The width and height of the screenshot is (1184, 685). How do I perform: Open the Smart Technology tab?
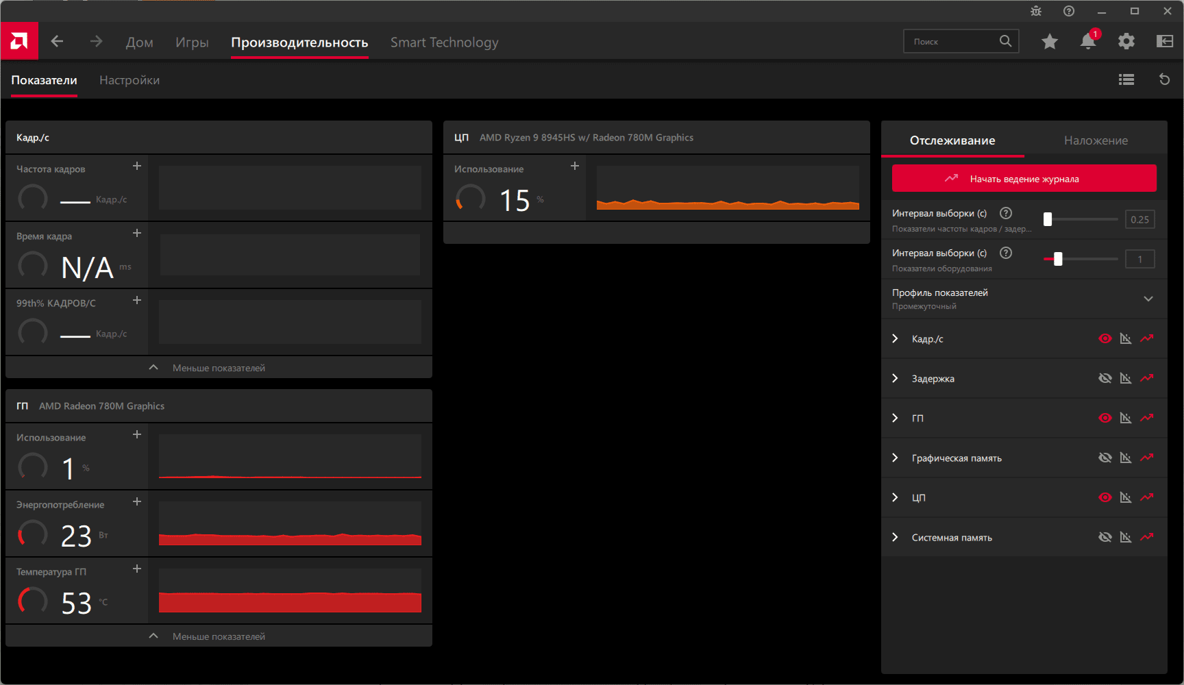coord(445,42)
